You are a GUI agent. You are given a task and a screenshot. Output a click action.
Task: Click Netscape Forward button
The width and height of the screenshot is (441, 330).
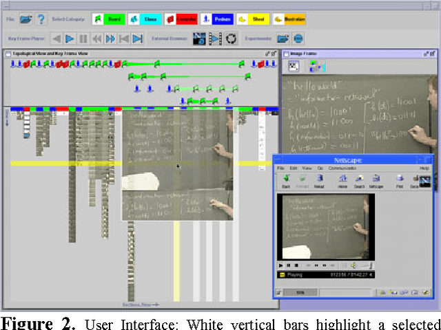click(302, 181)
